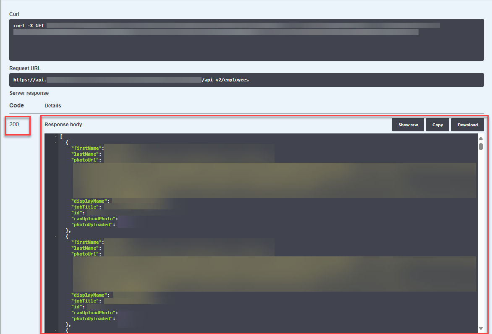
Task: Collapse the first employee object in response
Action: (55, 142)
